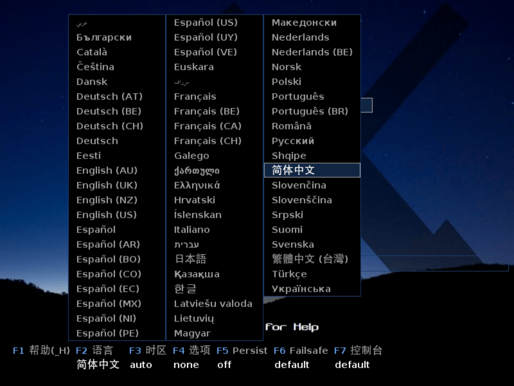Choose Magyar language entry
The image size is (514, 386).
[x=192, y=333]
